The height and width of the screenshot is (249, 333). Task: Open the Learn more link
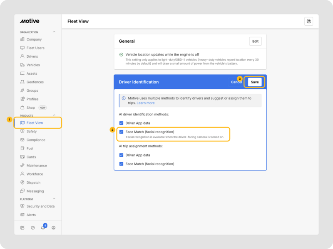coord(146,103)
